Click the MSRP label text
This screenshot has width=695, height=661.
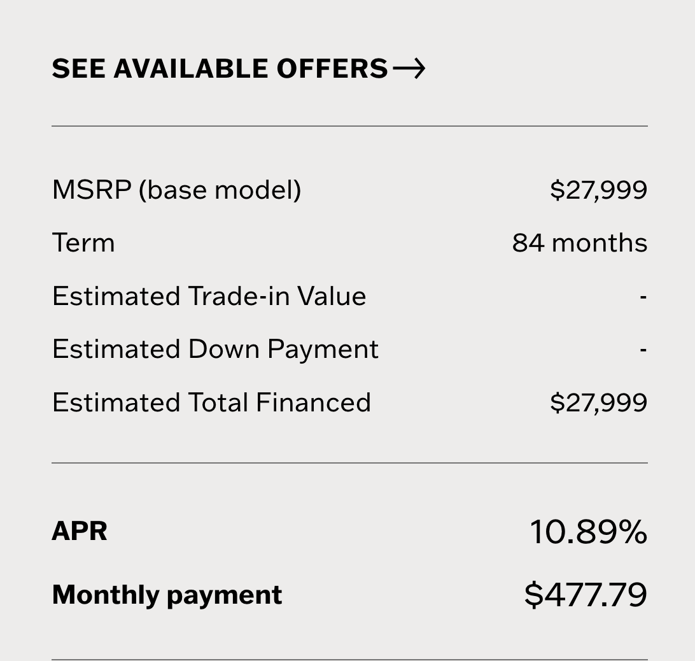point(92,190)
